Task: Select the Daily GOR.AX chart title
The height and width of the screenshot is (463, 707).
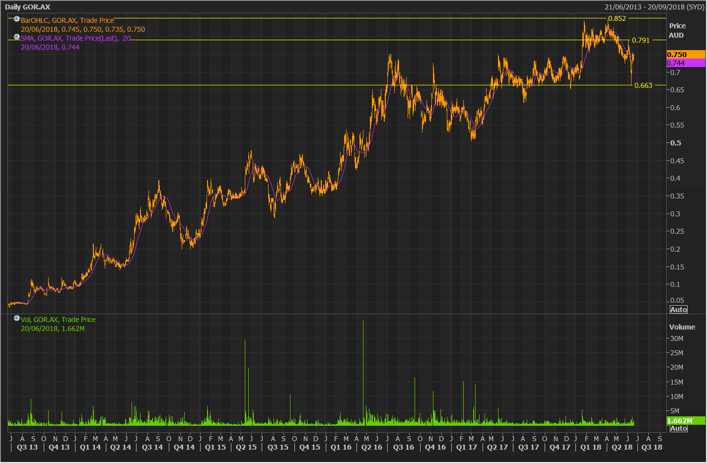Action: click(28, 7)
